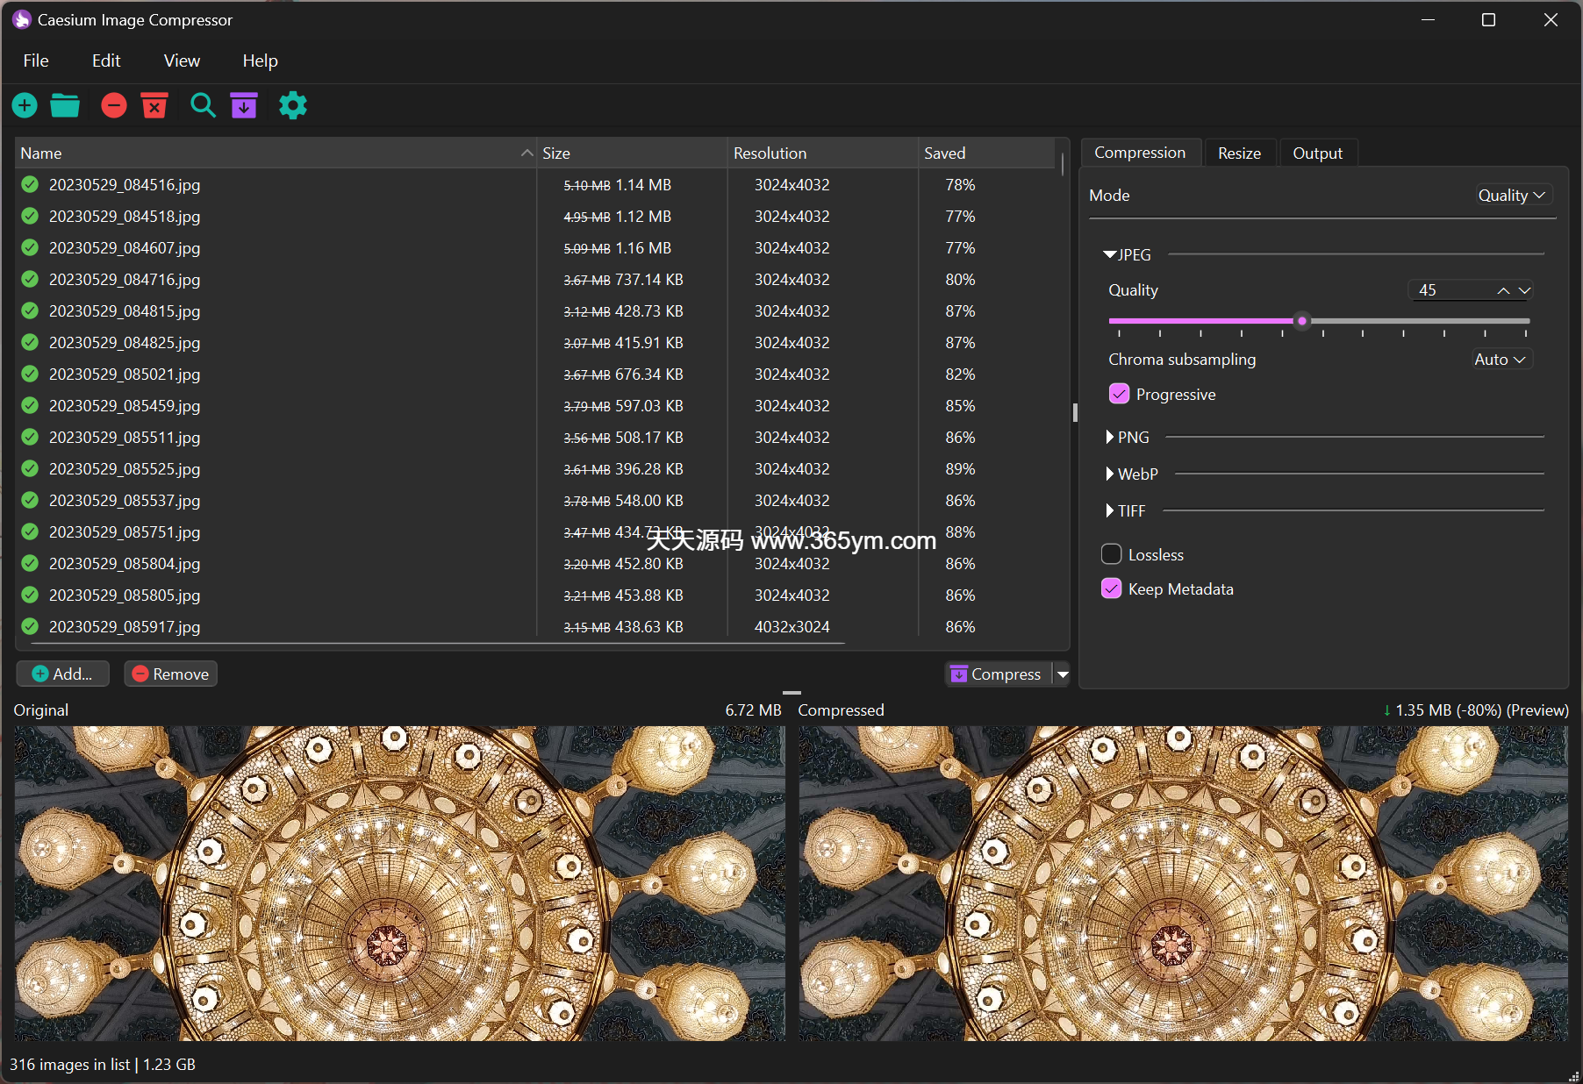The width and height of the screenshot is (1583, 1084).
Task: Click the open folder toolbar icon
Action: 65,105
